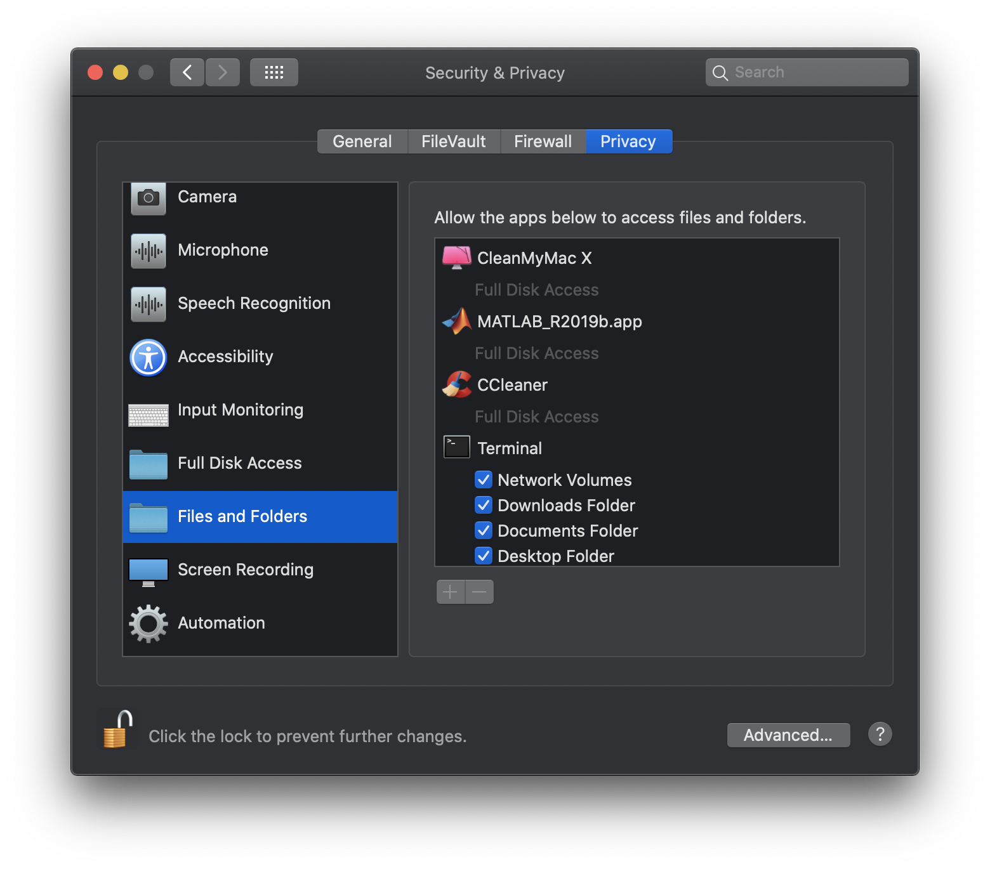Switch to the Firewall tab
This screenshot has width=990, height=869.
click(x=543, y=141)
